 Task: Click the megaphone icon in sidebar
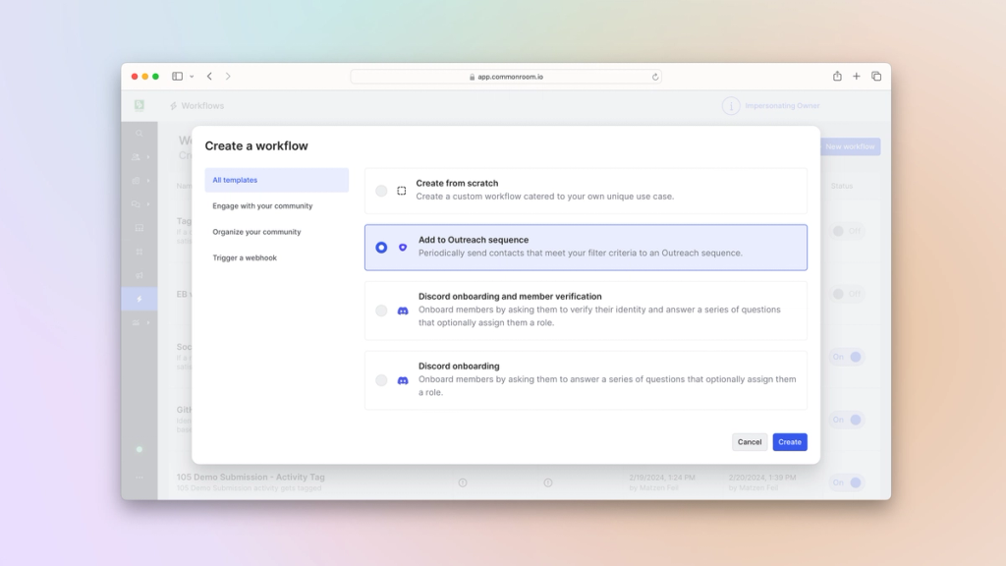[140, 275]
